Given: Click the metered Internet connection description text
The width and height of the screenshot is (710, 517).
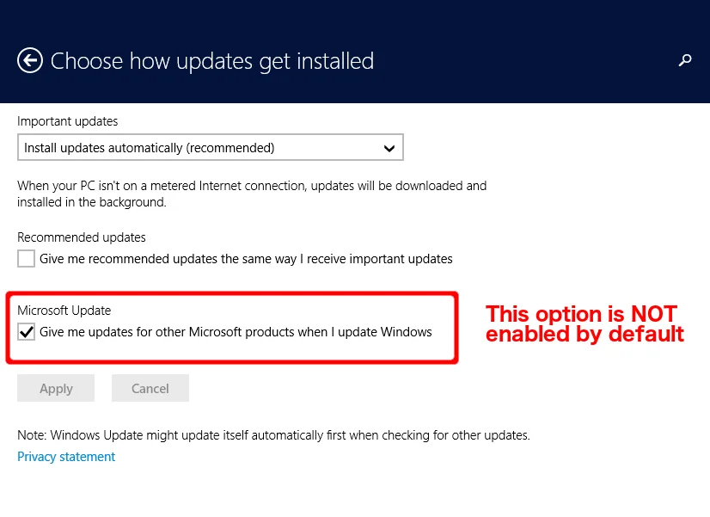Looking at the screenshot, I should pyautogui.click(x=252, y=194).
